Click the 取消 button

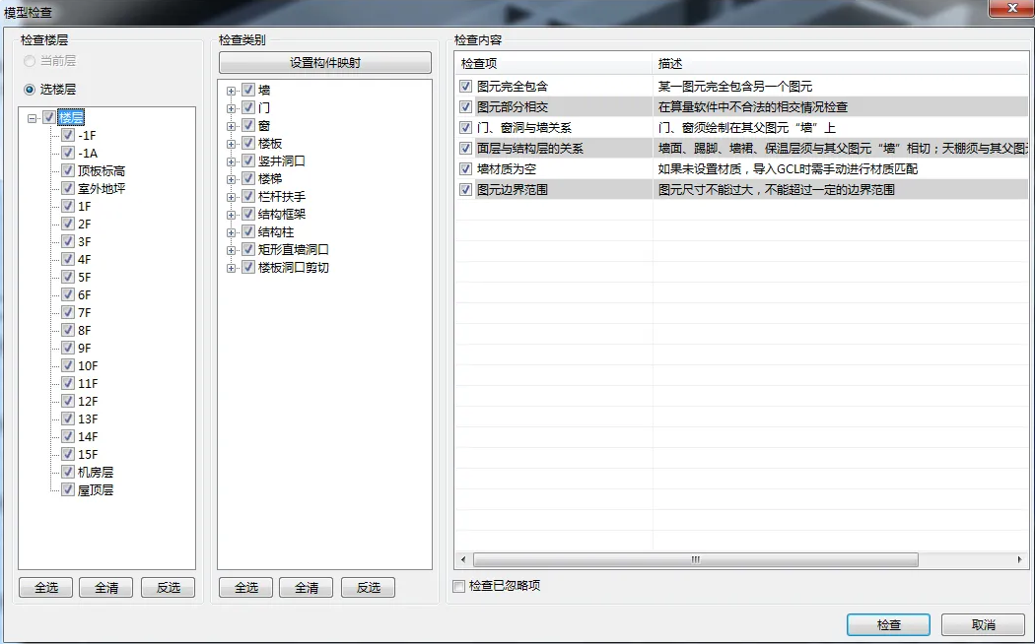tap(984, 625)
